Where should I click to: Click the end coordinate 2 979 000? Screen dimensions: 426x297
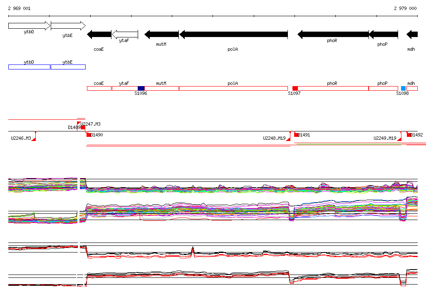click(405, 8)
